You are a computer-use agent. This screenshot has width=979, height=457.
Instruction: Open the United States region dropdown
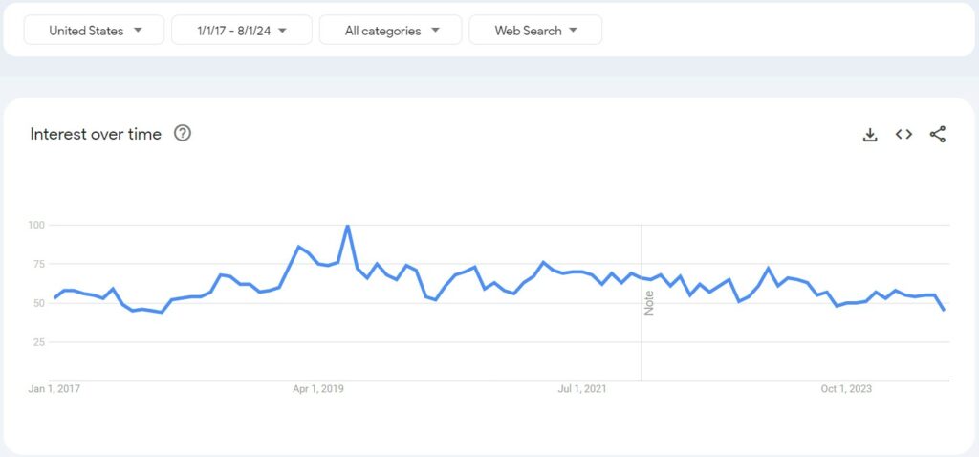point(95,31)
